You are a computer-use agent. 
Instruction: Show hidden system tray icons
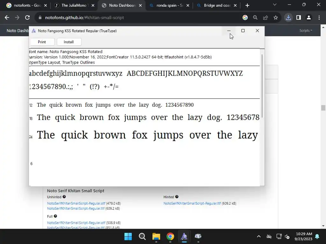point(259,236)
